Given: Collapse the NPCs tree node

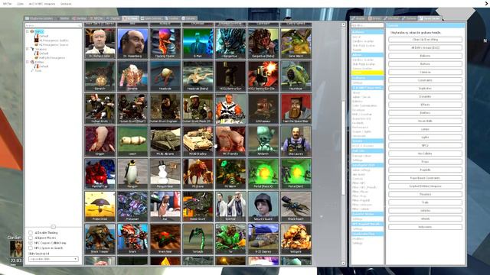Looking at the screenshot, I should click(x=28, y=31).
